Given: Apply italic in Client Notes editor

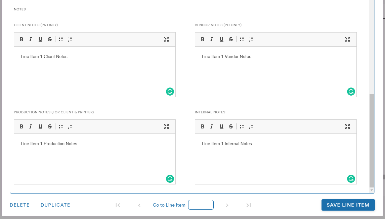Looking at the screenshot, I should (31, 39).
